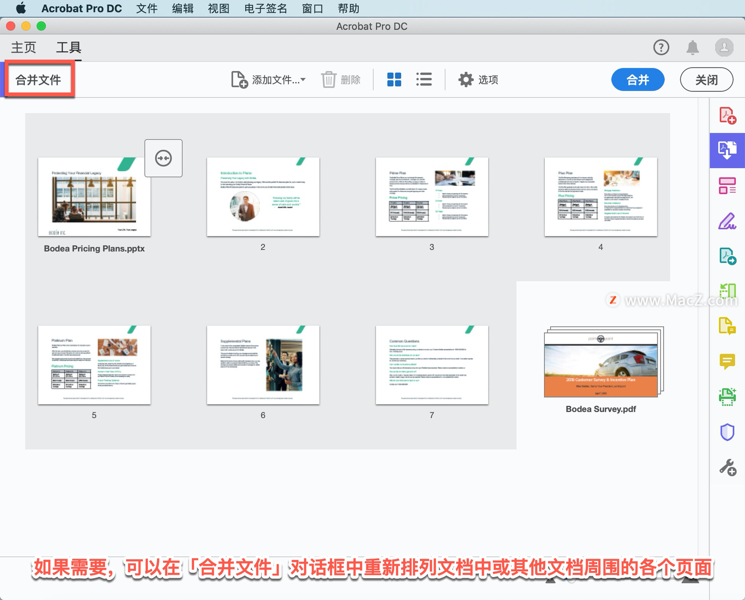Screen dimensions: 745x600
Task: Open the Export PDF tool in sidebar
Action: click(727, 257)
